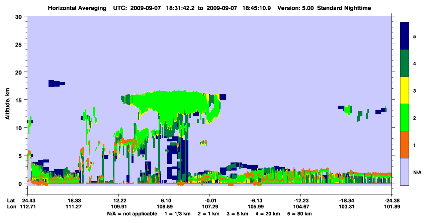Click the 'Lat' row label
Viewport: 435px width, 223px height.
click(x=11, y=201)
